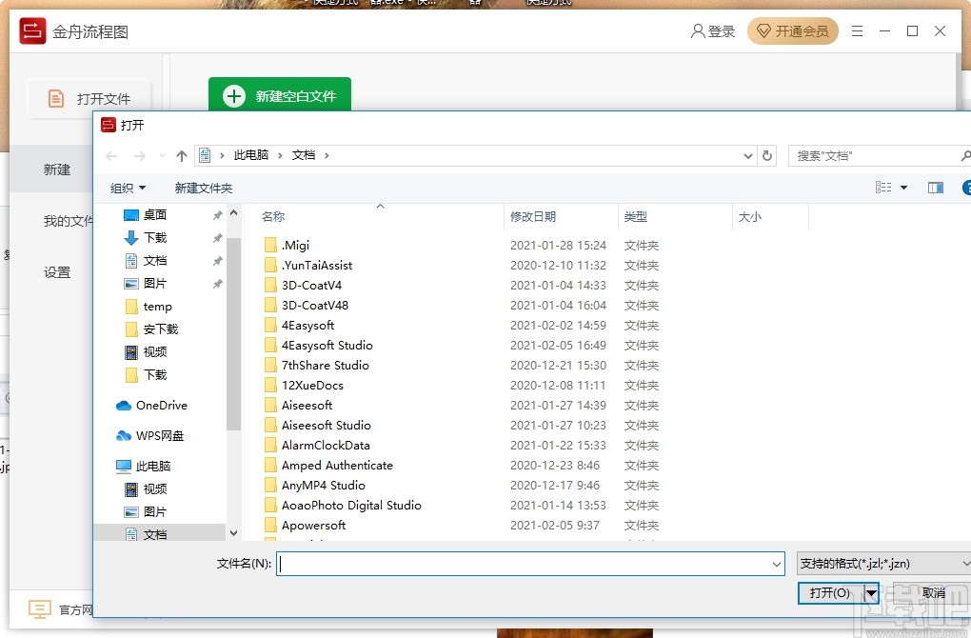The width and height of the screenshot is (971, 638).
Task: Click navigation pane scroll up arrow
Action: 233,212
